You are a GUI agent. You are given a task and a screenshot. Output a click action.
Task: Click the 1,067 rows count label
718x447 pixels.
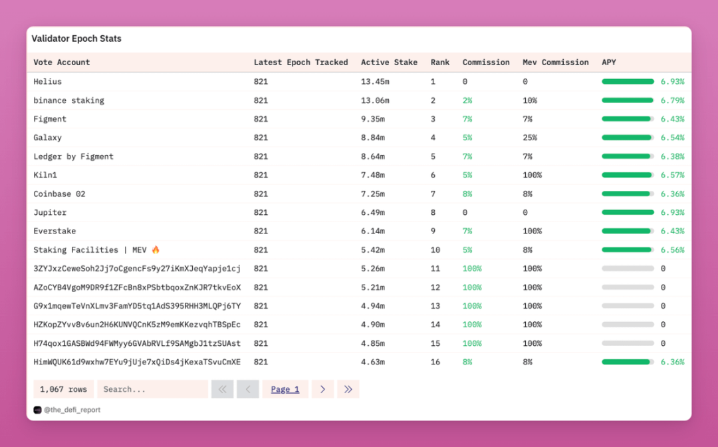63,389
